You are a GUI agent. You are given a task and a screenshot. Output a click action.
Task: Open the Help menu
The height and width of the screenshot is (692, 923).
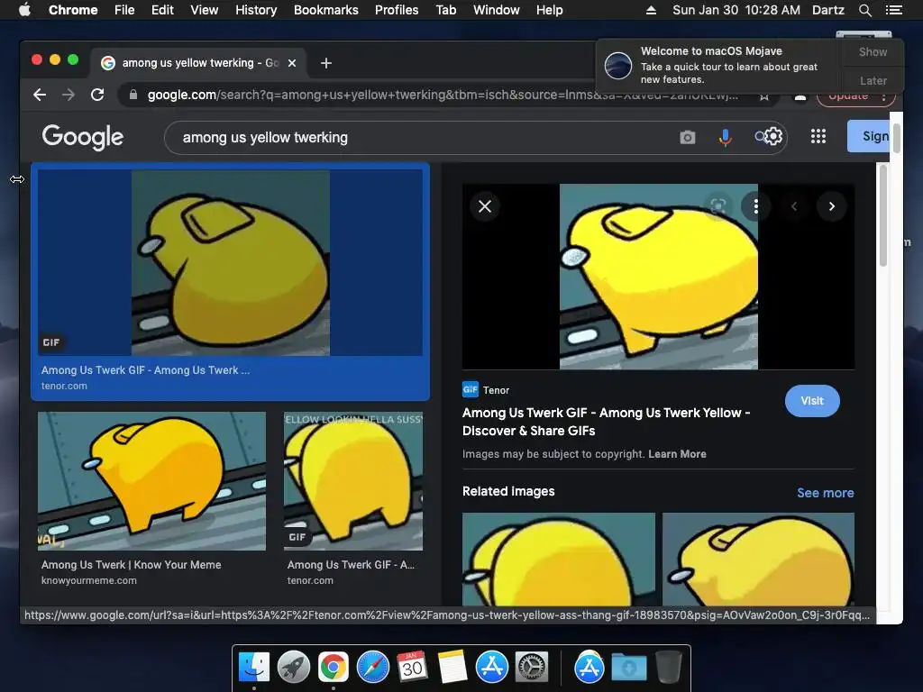pyautogui.click(x=549, y=10)
